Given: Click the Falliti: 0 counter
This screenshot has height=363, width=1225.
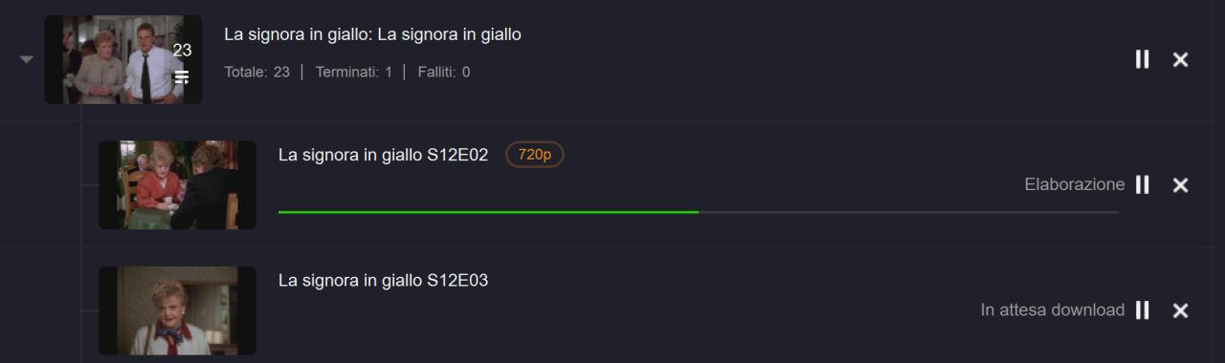Looking at the screenshot, I should 444,72.
